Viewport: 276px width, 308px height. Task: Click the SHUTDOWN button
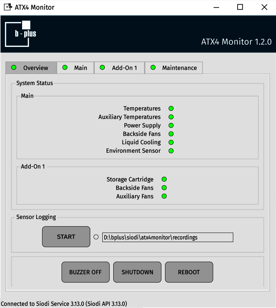pyautogui.click(x=137, y=272)
